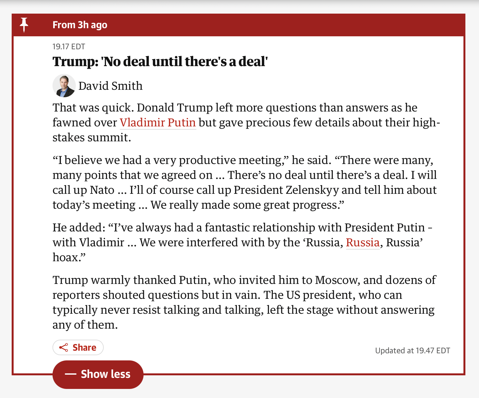This screenshot has width=479, height=398.
Task: Collapse the post with Show less
Action: [x=98, y=374]
